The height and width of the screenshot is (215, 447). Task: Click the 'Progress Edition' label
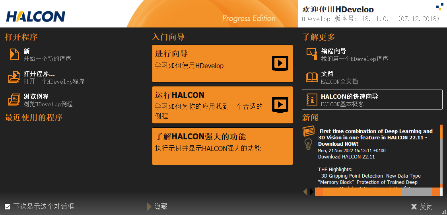(x=249, y=19)
